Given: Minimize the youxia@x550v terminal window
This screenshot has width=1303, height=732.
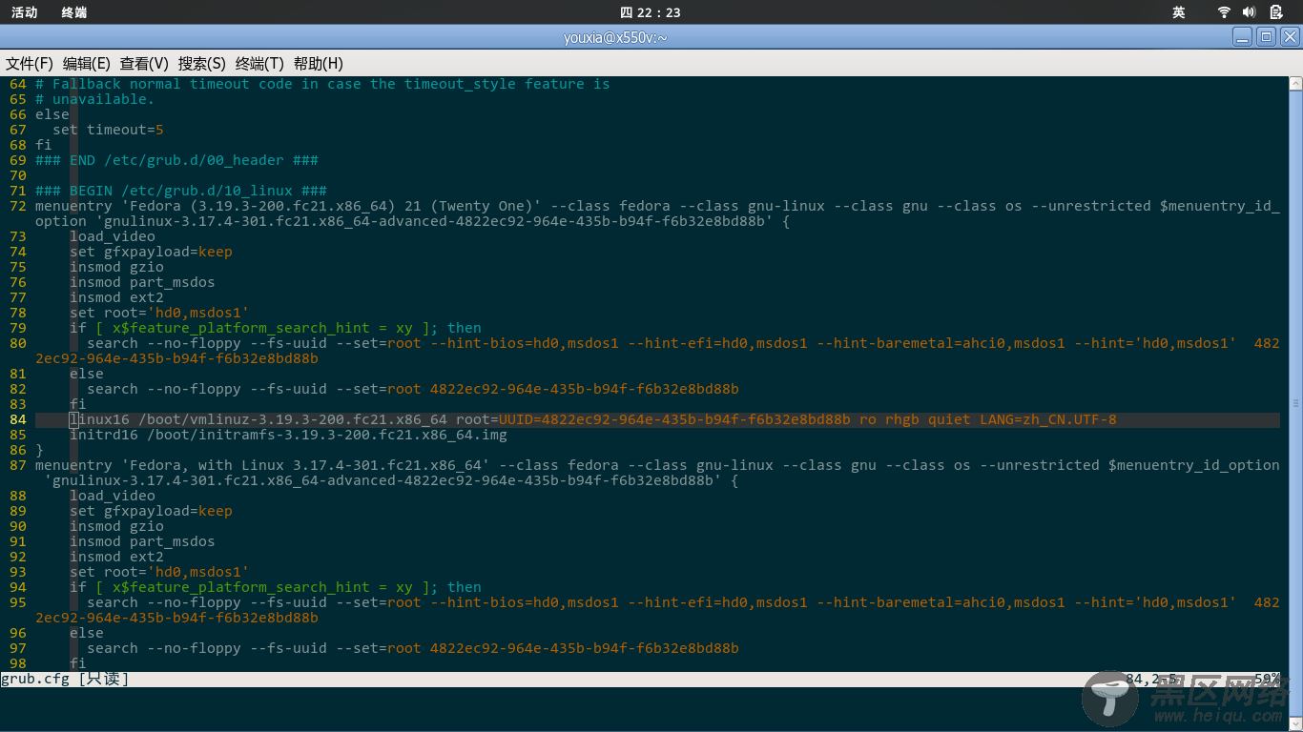Looking at the screenshot, I should tap(1242, 37).
